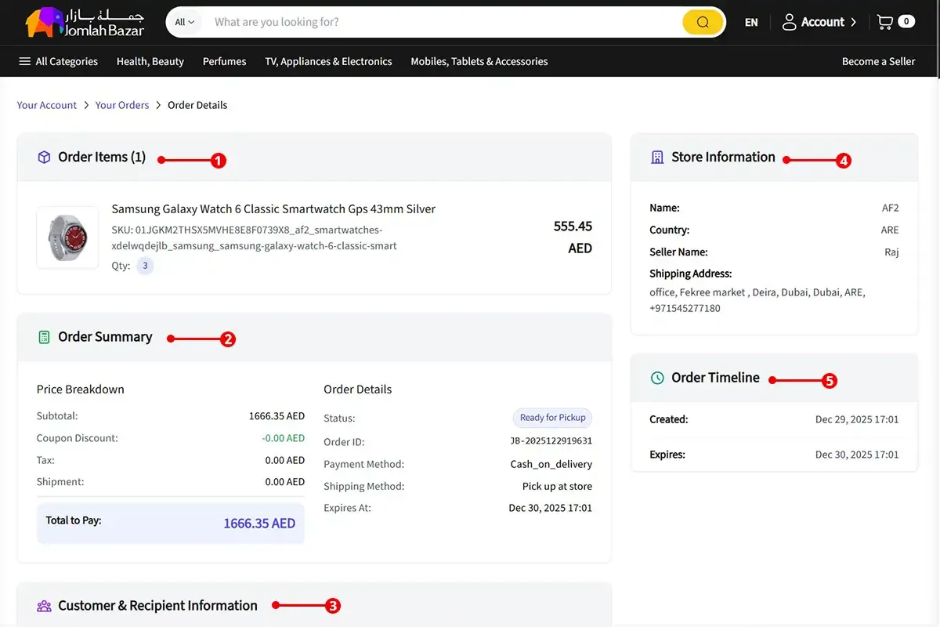Click the Samsung Galaxy Watch product thumbnail
This screenshot has height=627, width=940.
pos(67,237)
